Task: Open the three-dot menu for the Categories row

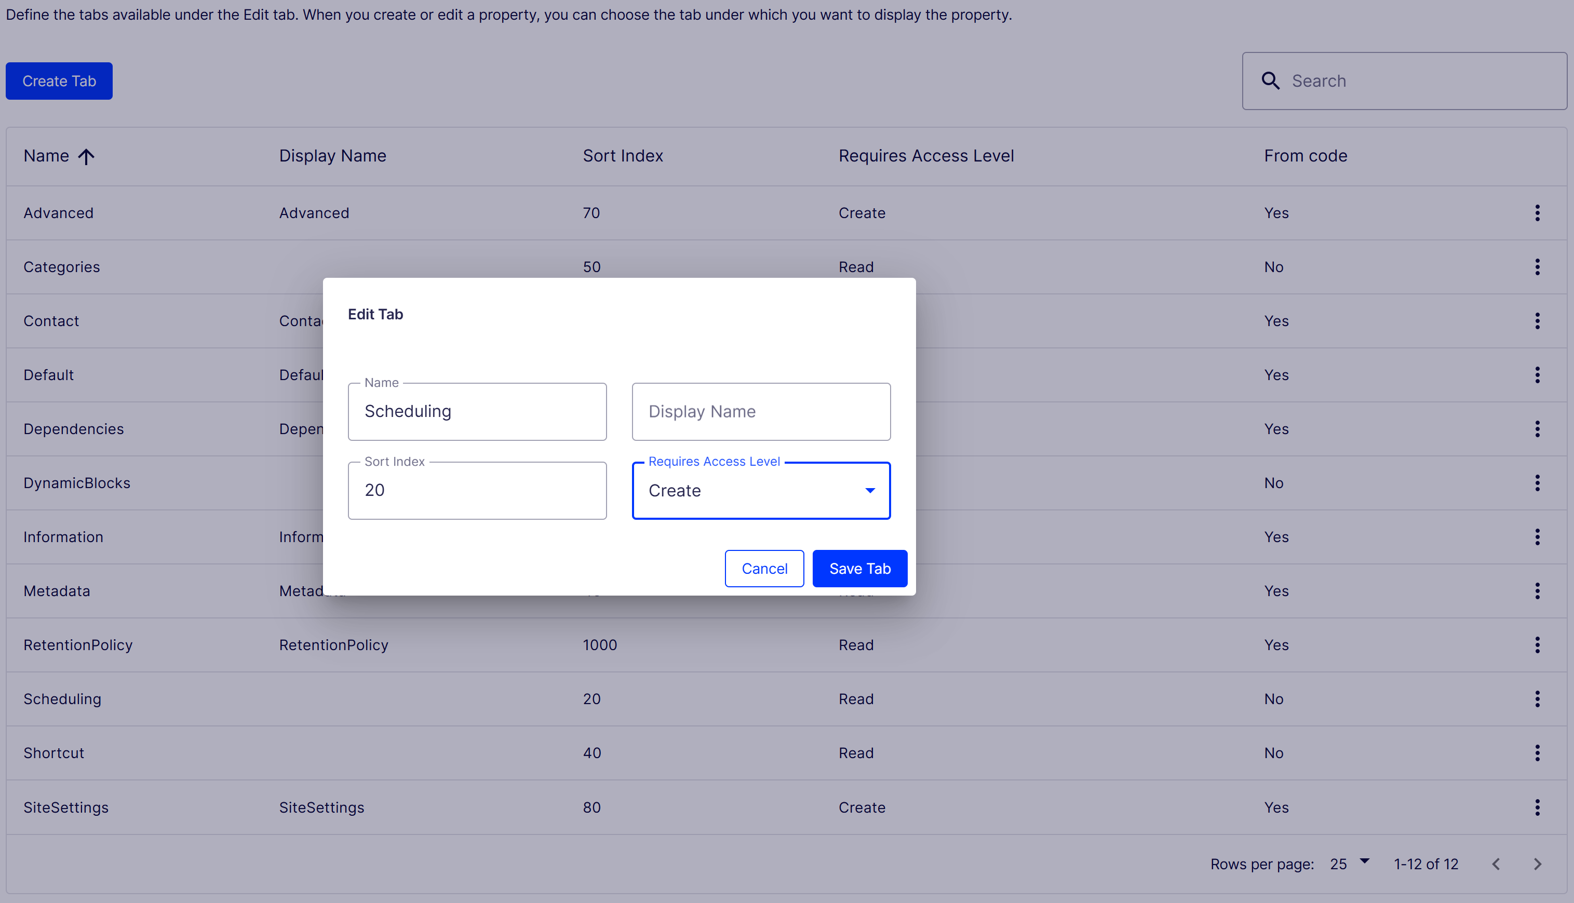Action: point(1537,267)
